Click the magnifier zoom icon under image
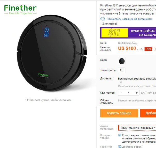This screenshot has height=148, width=156. (x=27, y=100)
